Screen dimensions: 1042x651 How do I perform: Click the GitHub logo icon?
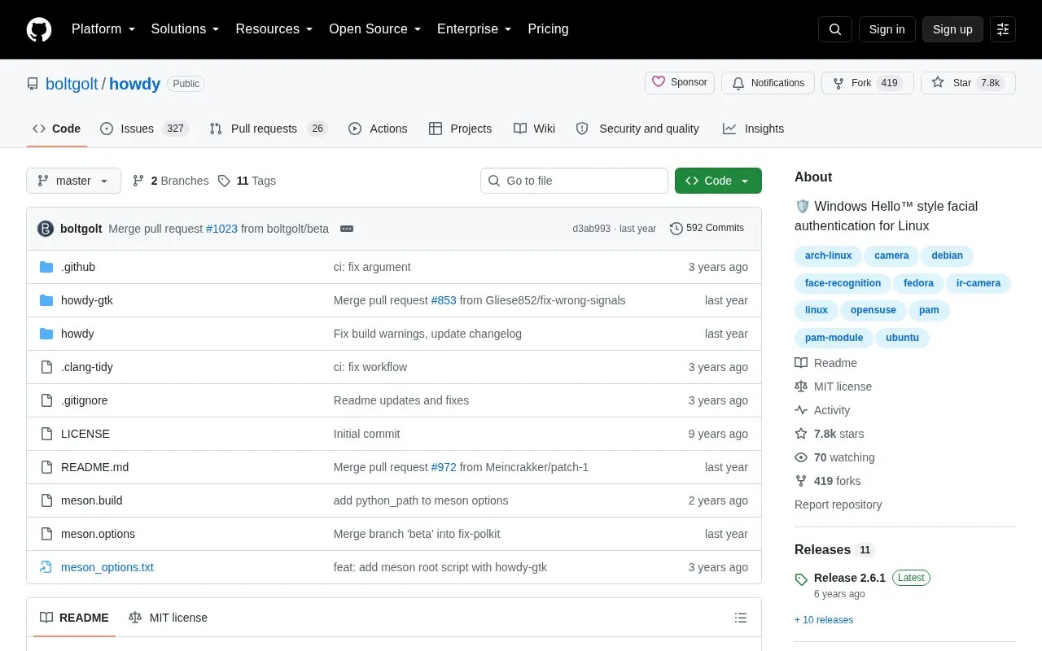click(x=39, y=29)
